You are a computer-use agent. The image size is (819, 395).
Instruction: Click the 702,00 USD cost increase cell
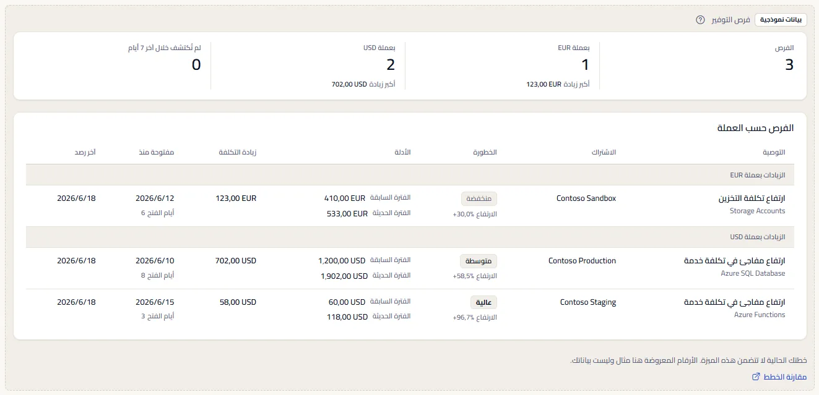click(x=235, y=261)
